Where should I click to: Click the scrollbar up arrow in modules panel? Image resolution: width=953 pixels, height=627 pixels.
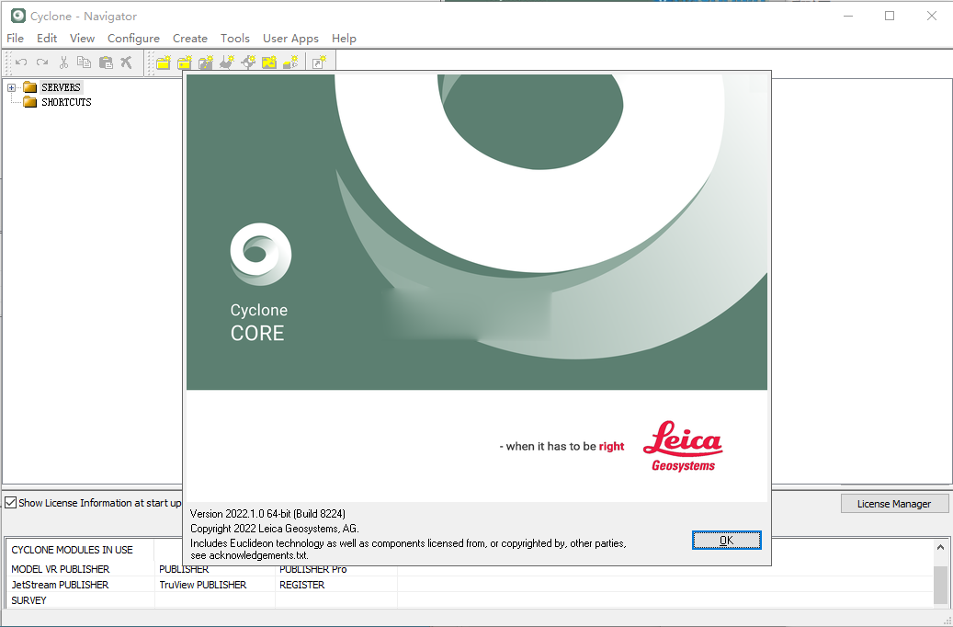940,545
